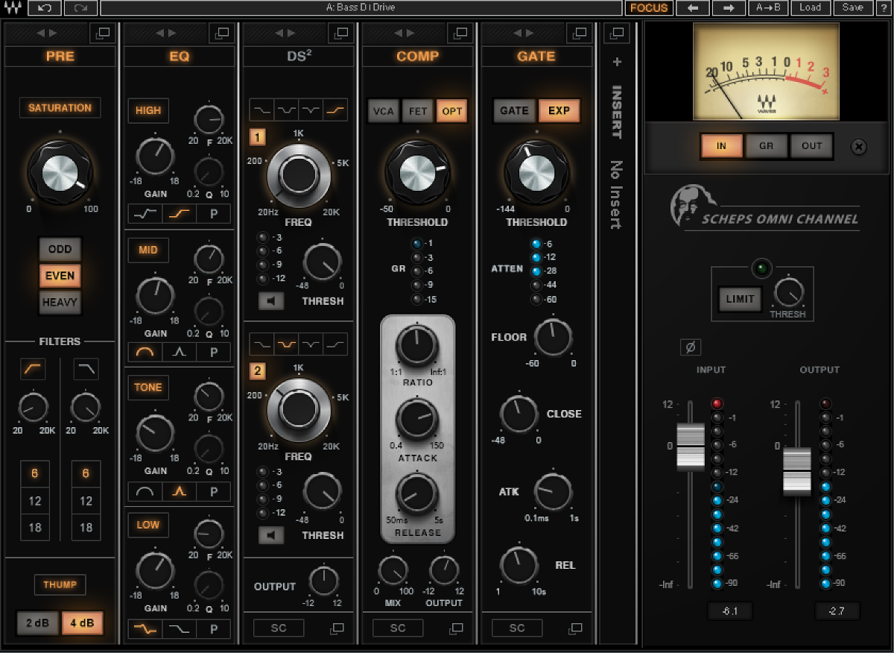Click the speaker listen icon for DS² band 2
Image resolution: width=894 pixels, height=653 pixels.
pyautogui.click(x=271, y=535)
